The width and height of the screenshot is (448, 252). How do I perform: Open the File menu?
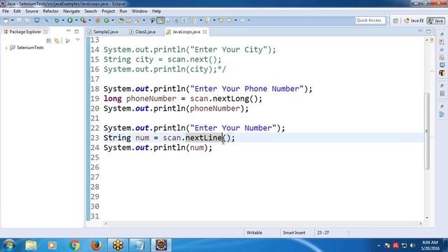(x=6, y=11)
